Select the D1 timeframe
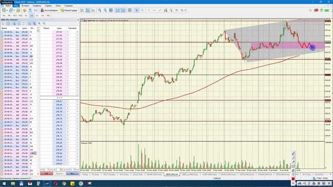 coord(37,16)
